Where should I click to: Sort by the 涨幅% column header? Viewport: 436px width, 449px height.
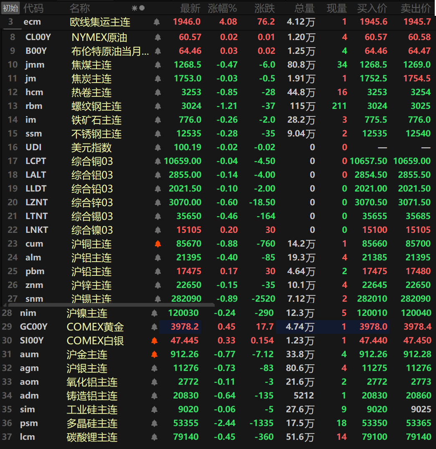[222, 8]
